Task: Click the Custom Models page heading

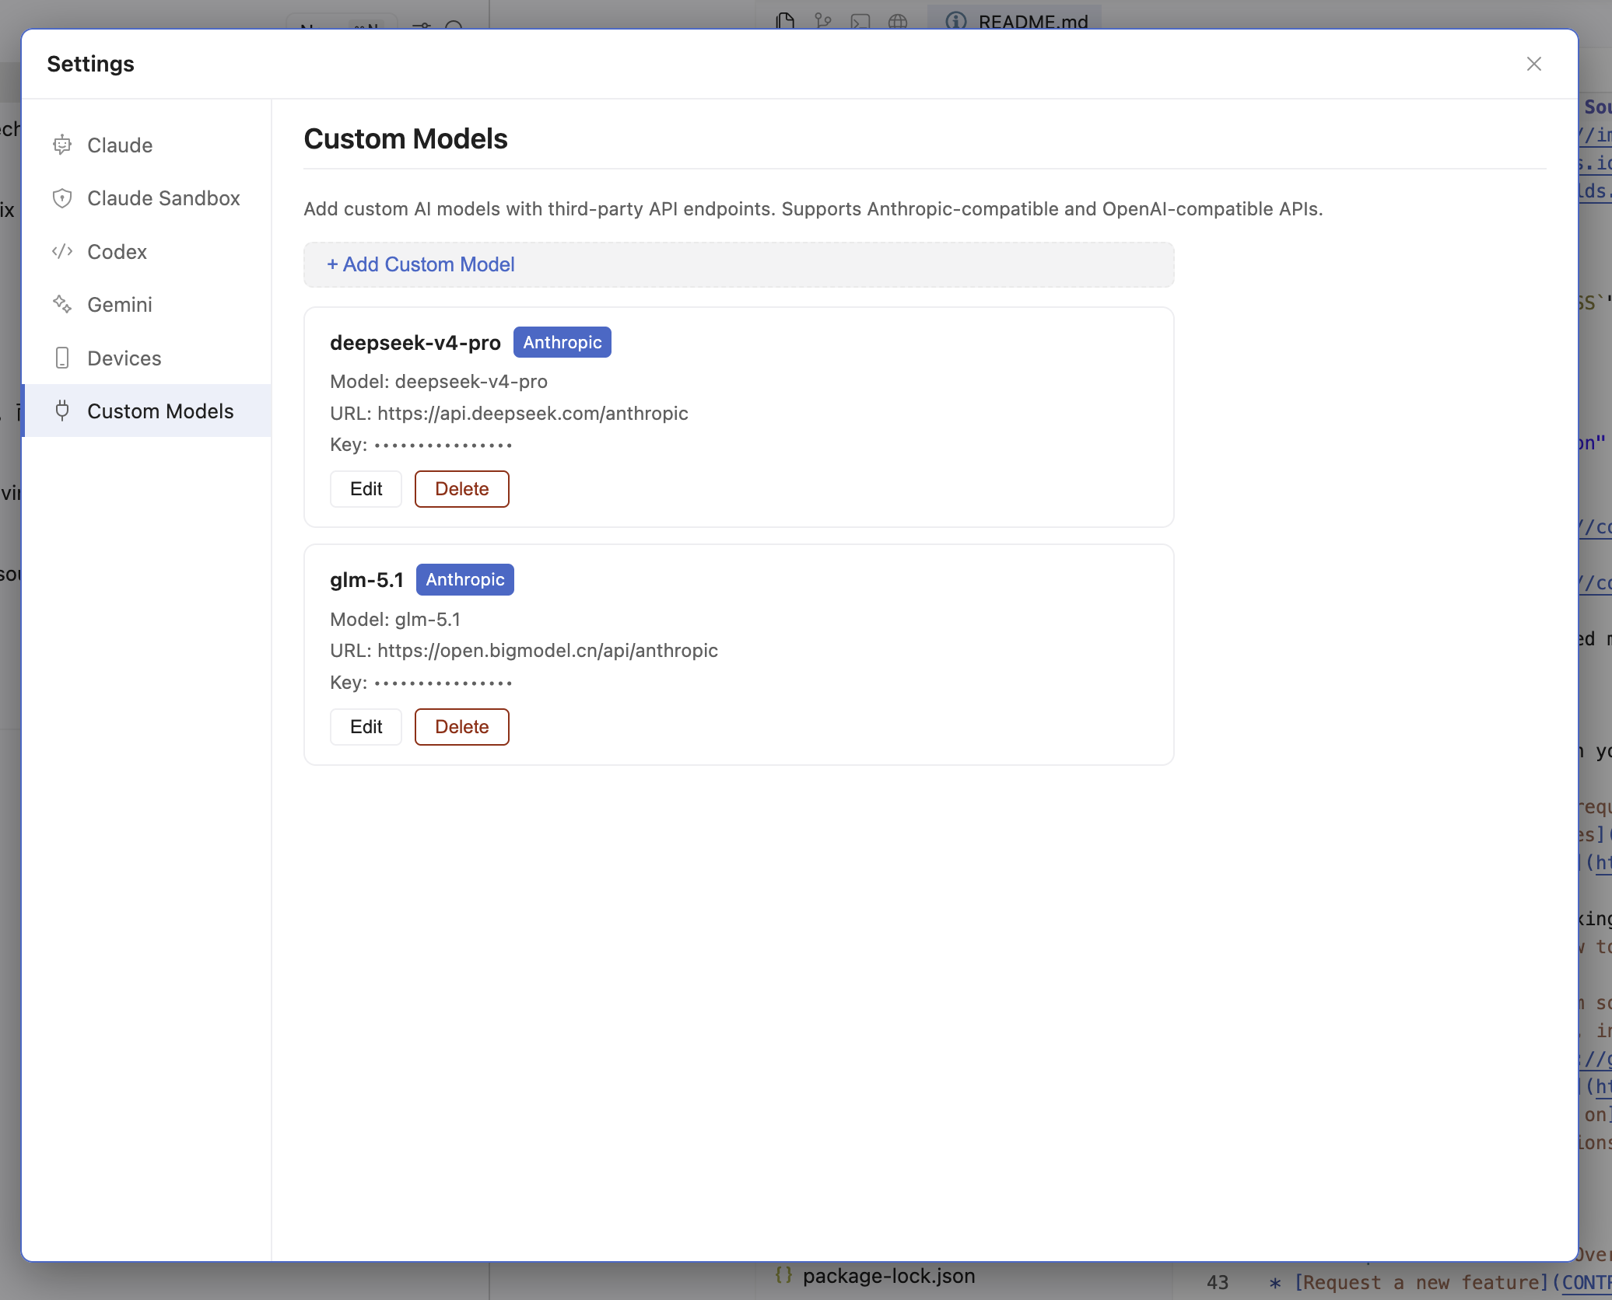Action: pos(406,139)
